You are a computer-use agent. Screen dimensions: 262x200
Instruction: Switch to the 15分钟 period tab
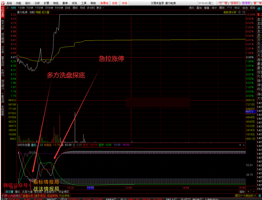[39, 8]
